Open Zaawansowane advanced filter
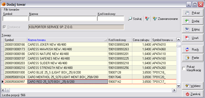Screen dimensions: 205x98 click(165, 19)
